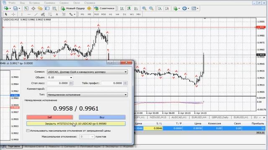Viewport: 268px width, 150px height.
Task: Zoom in on the chart
Action: (144, 8)
